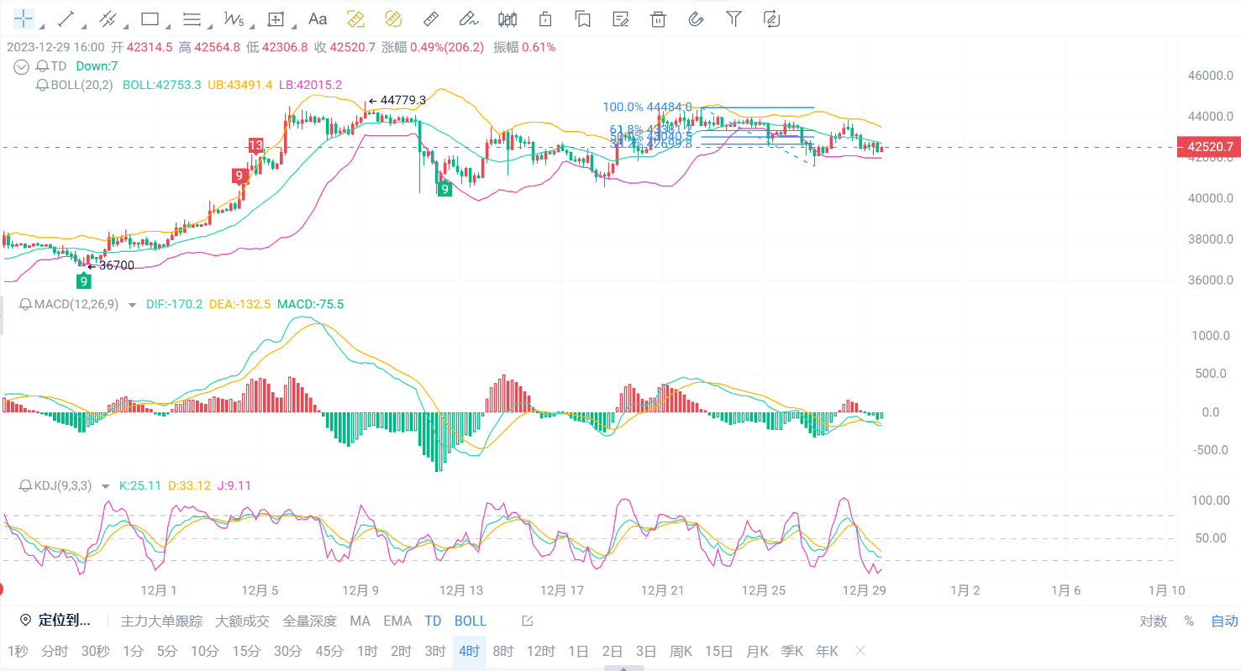Viewport: 1241px width, 671px height.
Task: Toggle the BOLL indicator in the bottom bar
Action: tap(471, 621)
